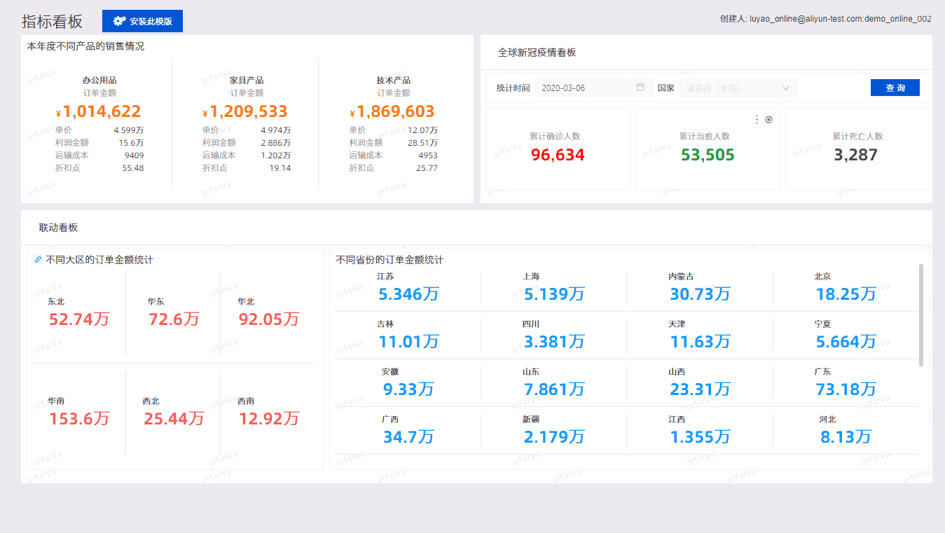Click the creator email text

[825, 19]
